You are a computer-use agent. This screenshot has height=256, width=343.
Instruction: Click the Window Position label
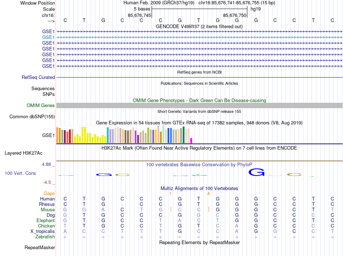click(38, 3)
